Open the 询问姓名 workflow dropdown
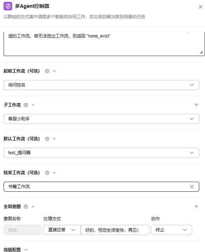 [x=101, y=85]
